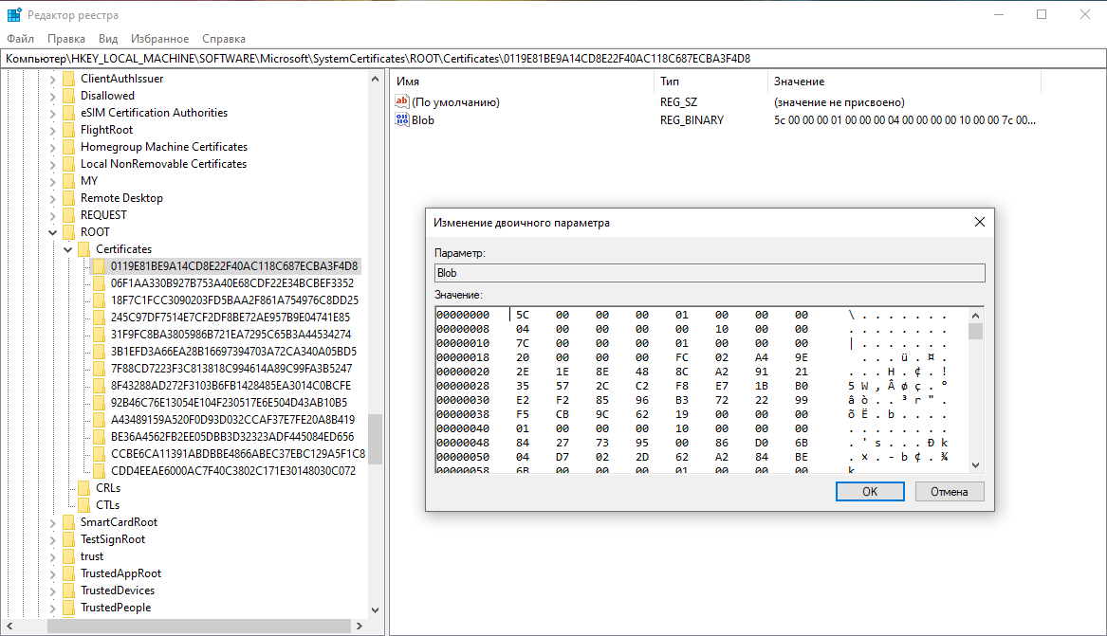The width and height of the screenshot is (1107, 636).
Task: Collapse the ROOT tree node
Action: point(53,232)
